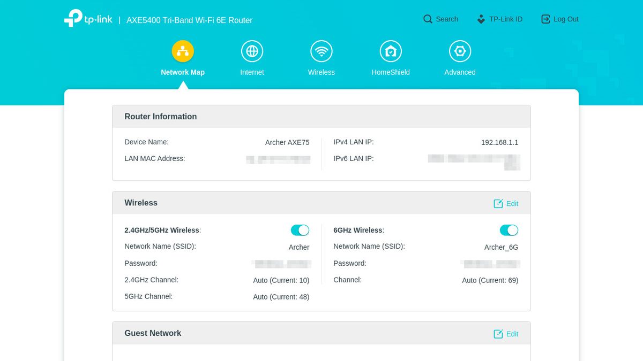Viewport: 643px width, 361px height.
Task: Open HomeShield using the house icon
Action: 391,51
